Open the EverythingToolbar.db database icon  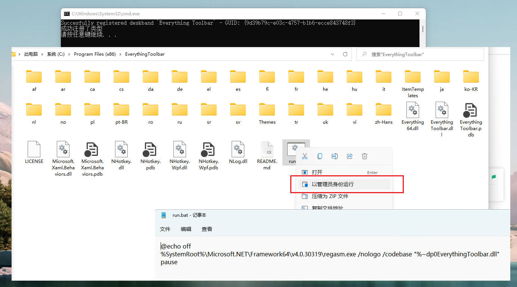coord(470,111)
